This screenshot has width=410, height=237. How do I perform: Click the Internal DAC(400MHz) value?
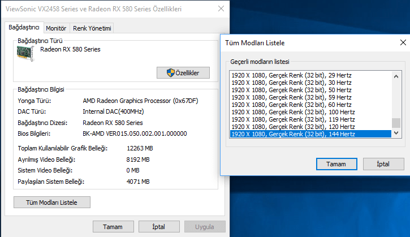(x=113, y=111)
